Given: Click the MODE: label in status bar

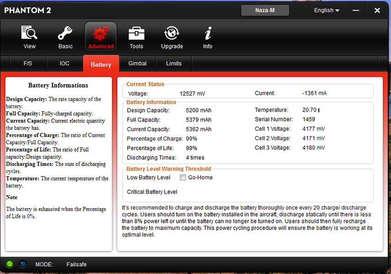Looking at the screenshot, I should point(44,264).
